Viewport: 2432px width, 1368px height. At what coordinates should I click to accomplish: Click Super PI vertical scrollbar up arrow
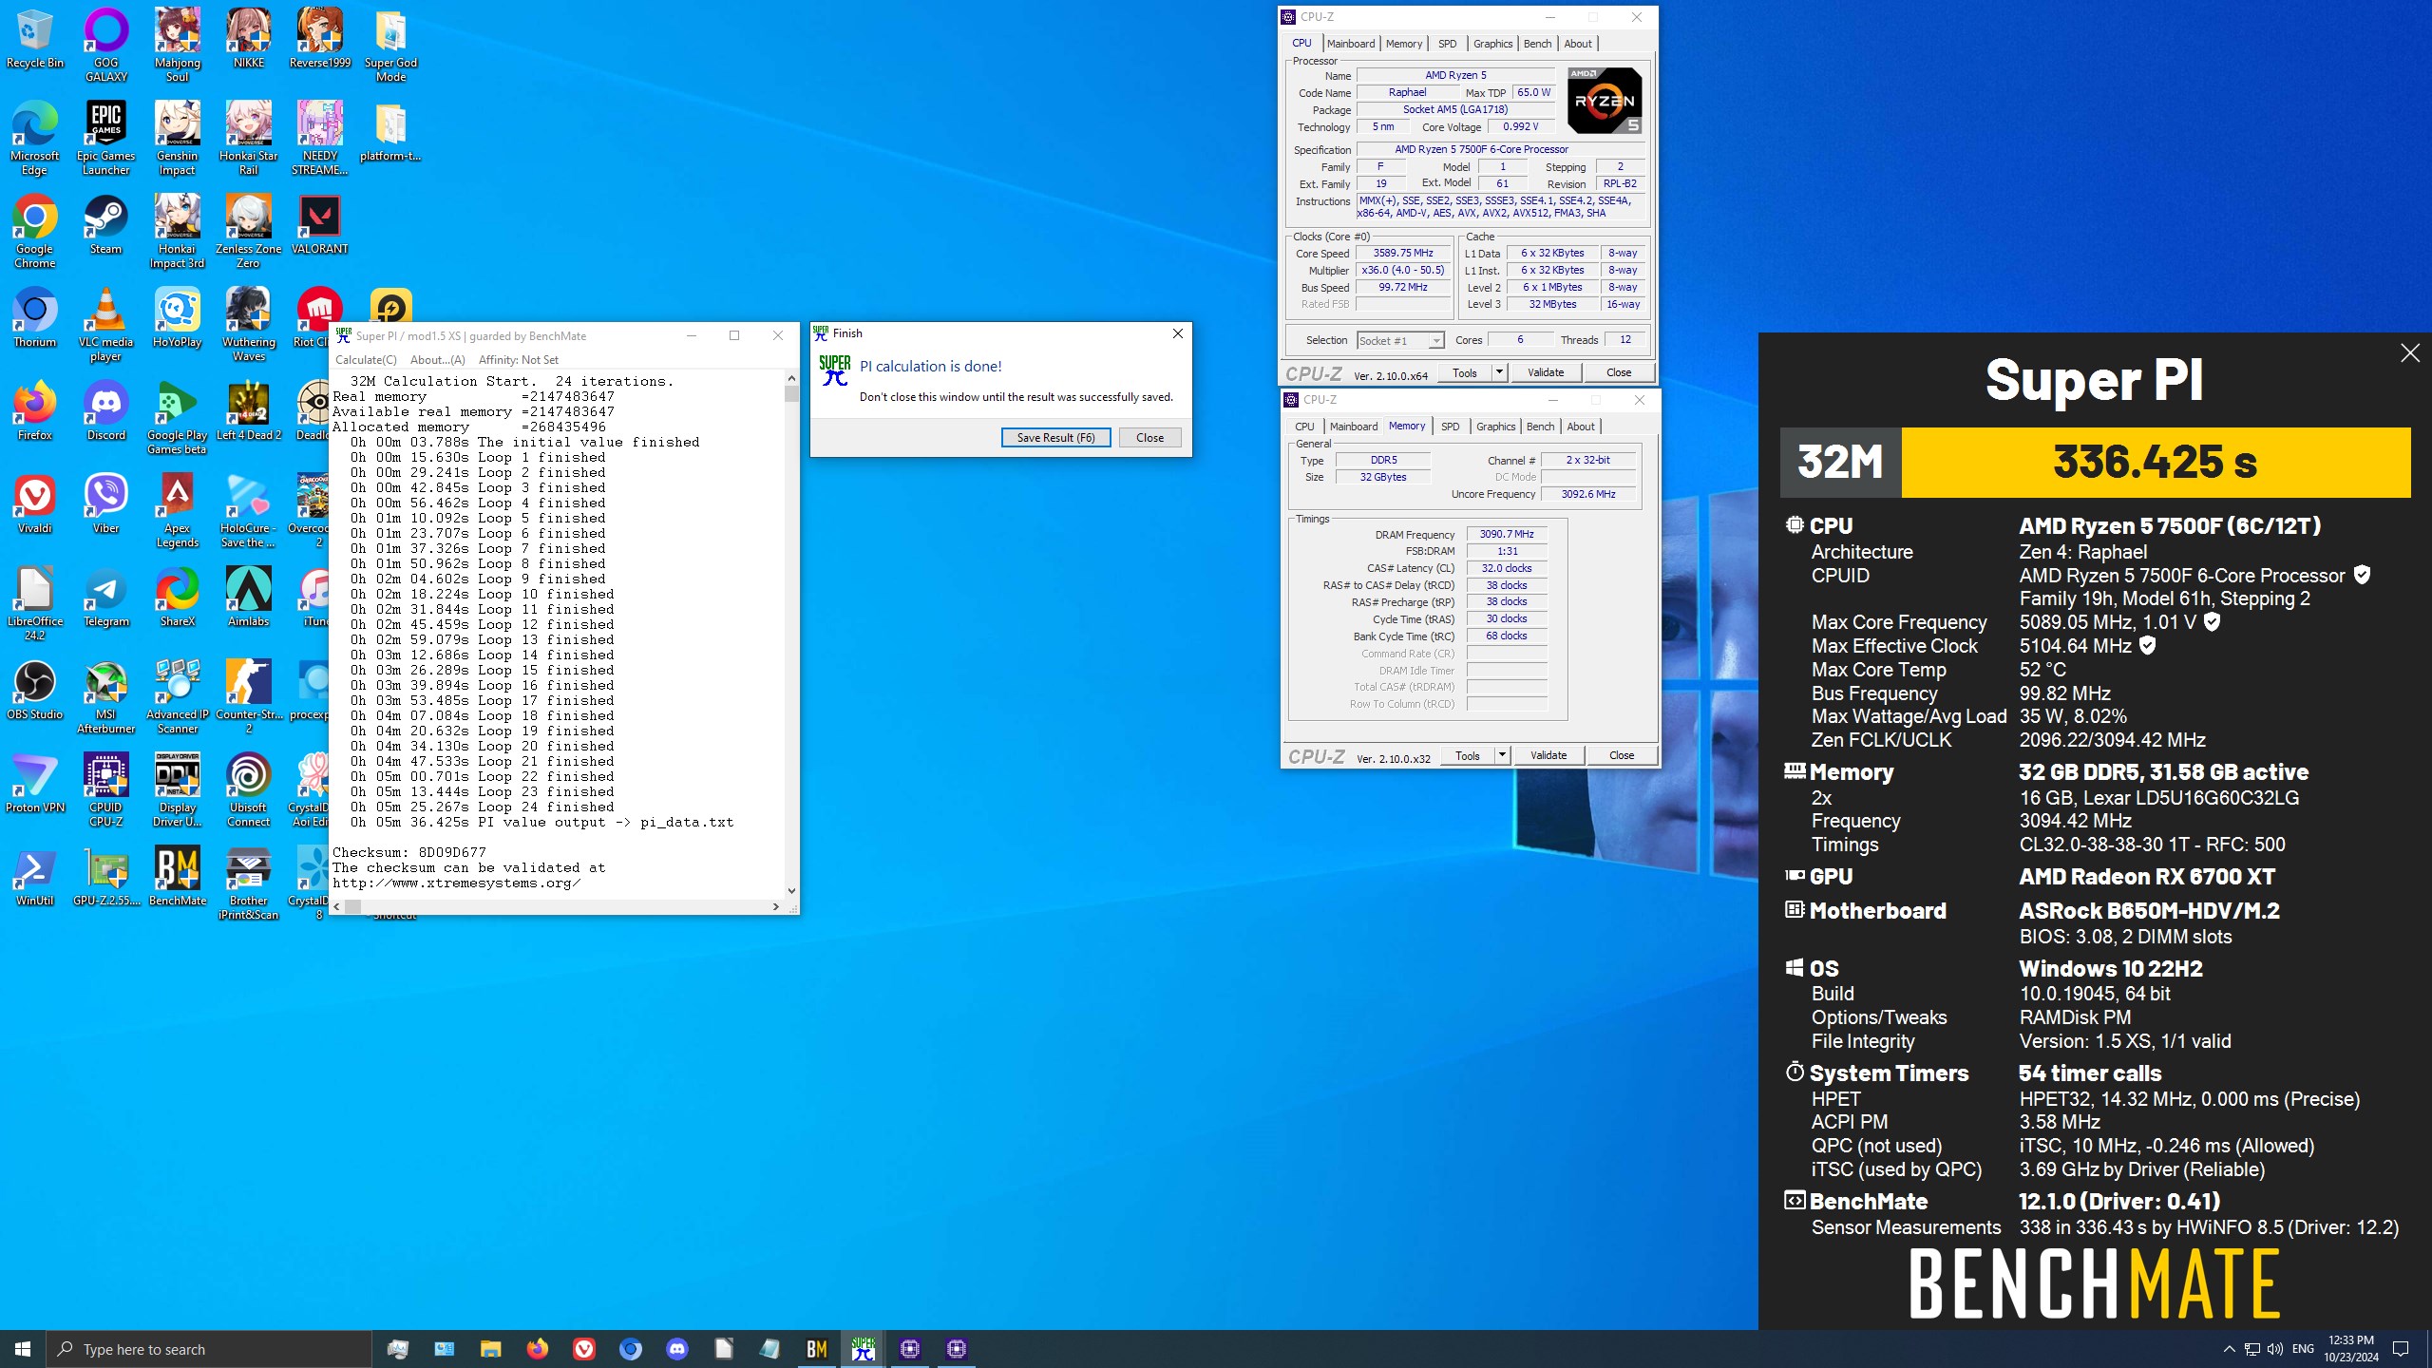click(x=791, y=378)
